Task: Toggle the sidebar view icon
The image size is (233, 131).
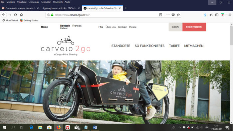Action: (217, 15)
